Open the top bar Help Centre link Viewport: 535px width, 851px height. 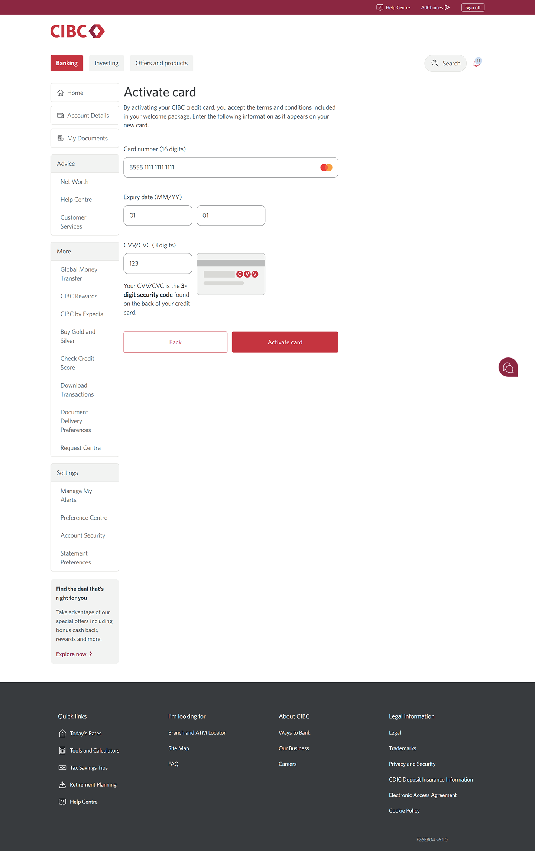pos(393,7)
